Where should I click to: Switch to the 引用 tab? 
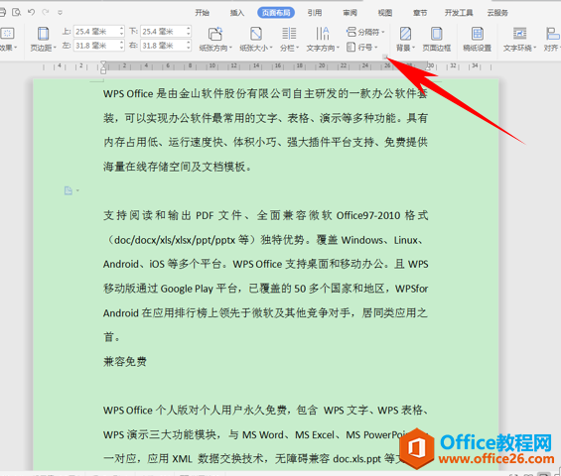click(x=315, y=13)
